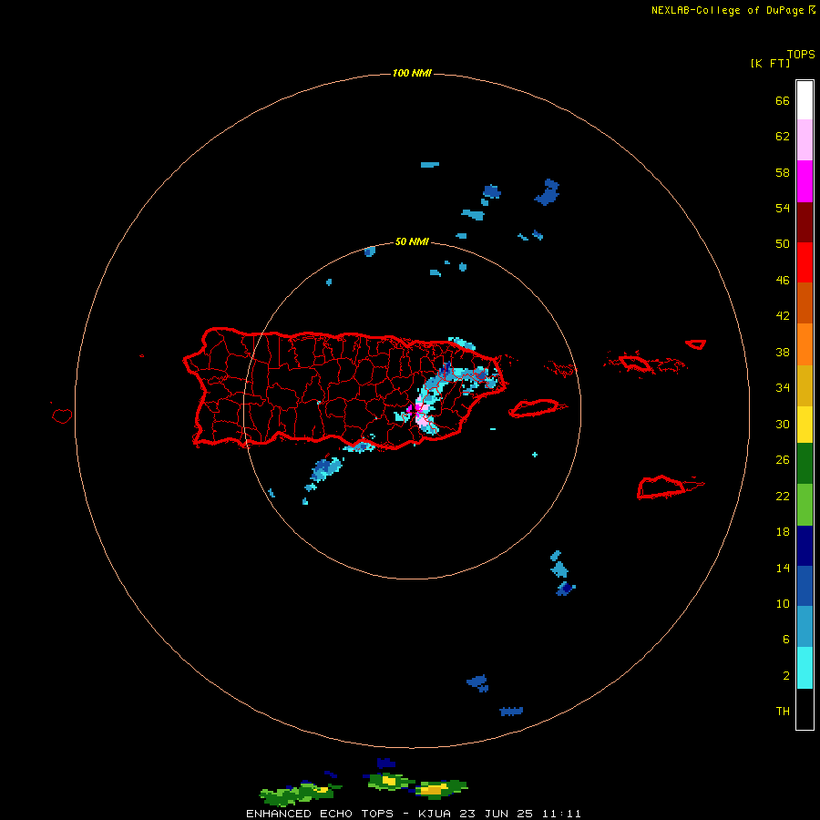The height and width of the screenshot is (820, 820).
Task: Click the magenta echo core over eastern Puerto Rico
Action: (415, 409)
